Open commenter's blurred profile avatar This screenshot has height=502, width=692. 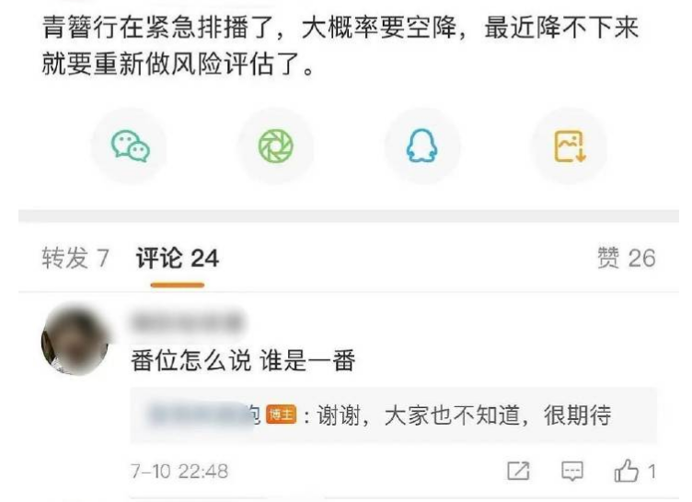(75, 339)
